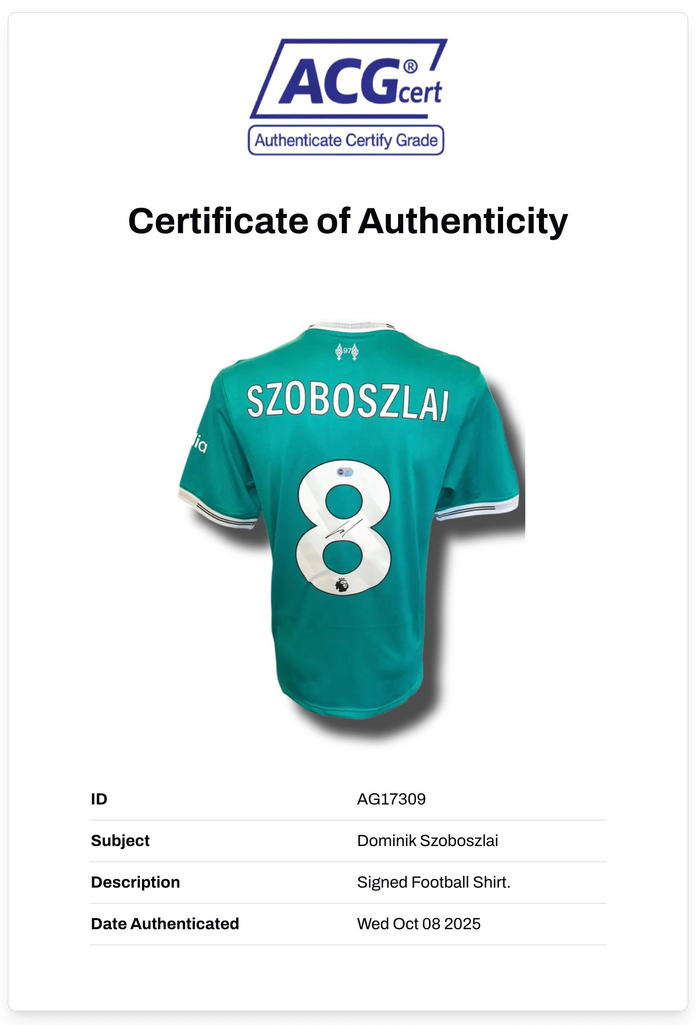Click the subject name Dominik Szoboszlai

[x=427, y=841]
